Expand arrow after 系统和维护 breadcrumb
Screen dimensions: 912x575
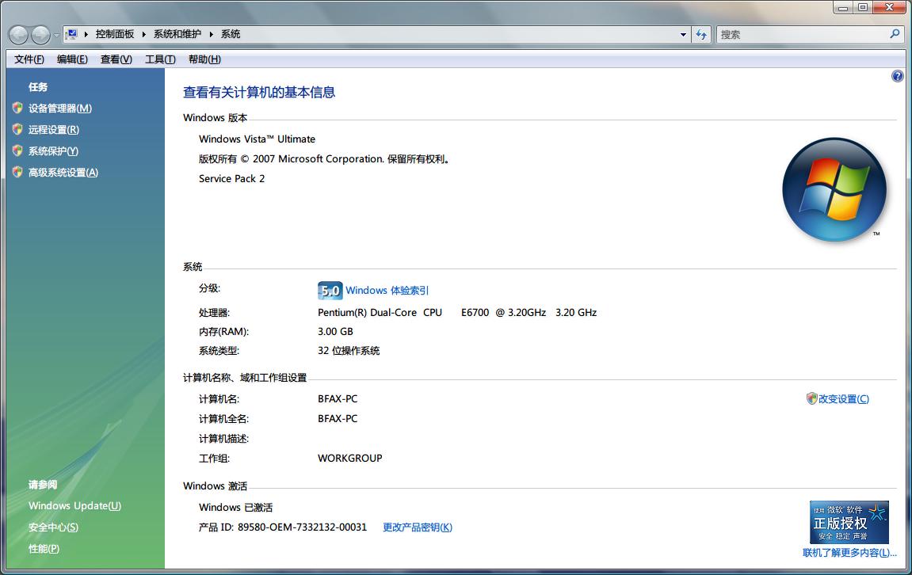click(211, 34)
